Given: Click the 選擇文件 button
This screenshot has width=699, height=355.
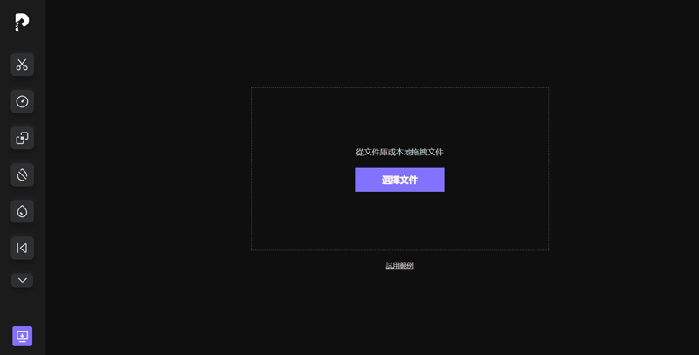Looking at the screenshot, I should pyautogui.click(x=399, y=180).
